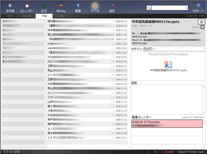The height and width of the screenshot is (154, 207).
Task: Select the category starting with サン
Action: click(x=23, y=53)
